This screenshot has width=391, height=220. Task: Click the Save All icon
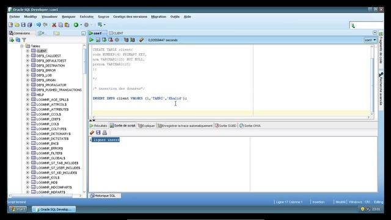[x=30, y=25]
